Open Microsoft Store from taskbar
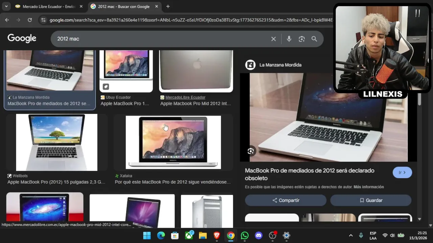 click(175, 235)
